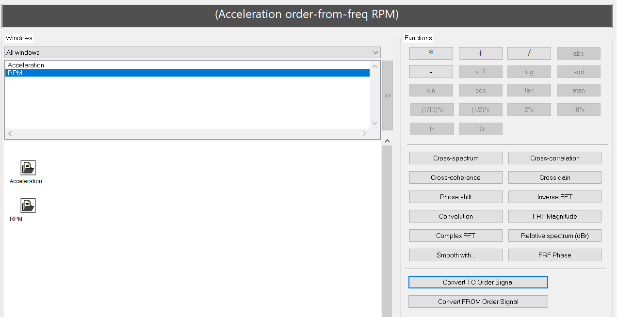Click the Cross-correlation button

pos(554,158)
